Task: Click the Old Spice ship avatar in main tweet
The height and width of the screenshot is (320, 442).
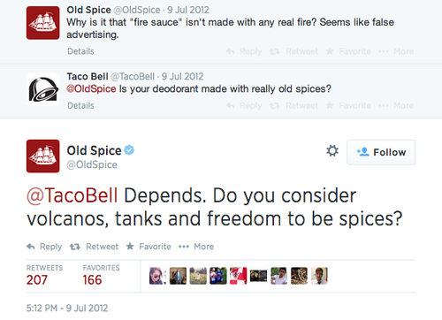Action: 43,156
